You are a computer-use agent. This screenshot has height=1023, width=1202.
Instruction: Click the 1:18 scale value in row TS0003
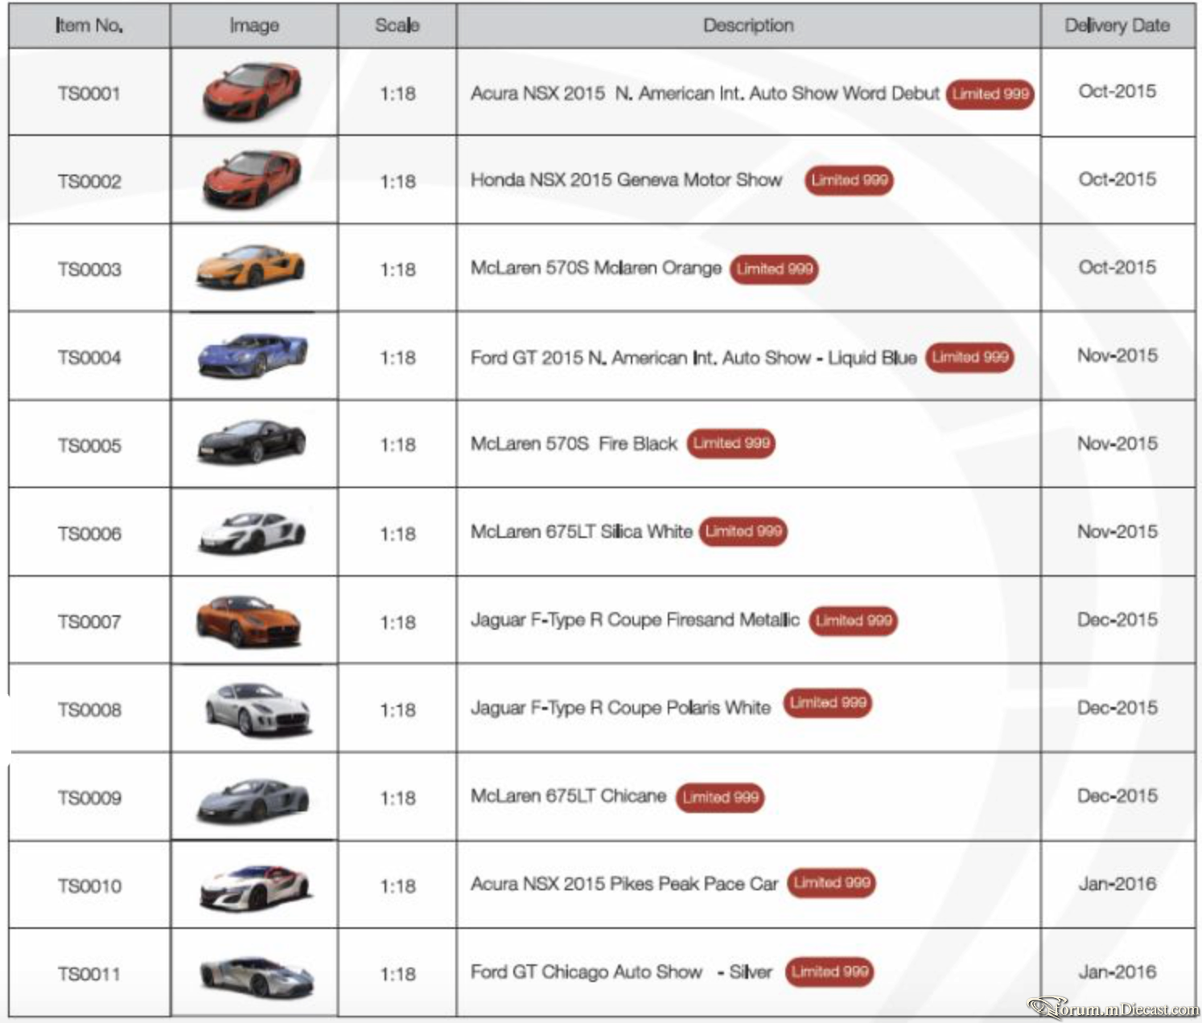point(397,269)
